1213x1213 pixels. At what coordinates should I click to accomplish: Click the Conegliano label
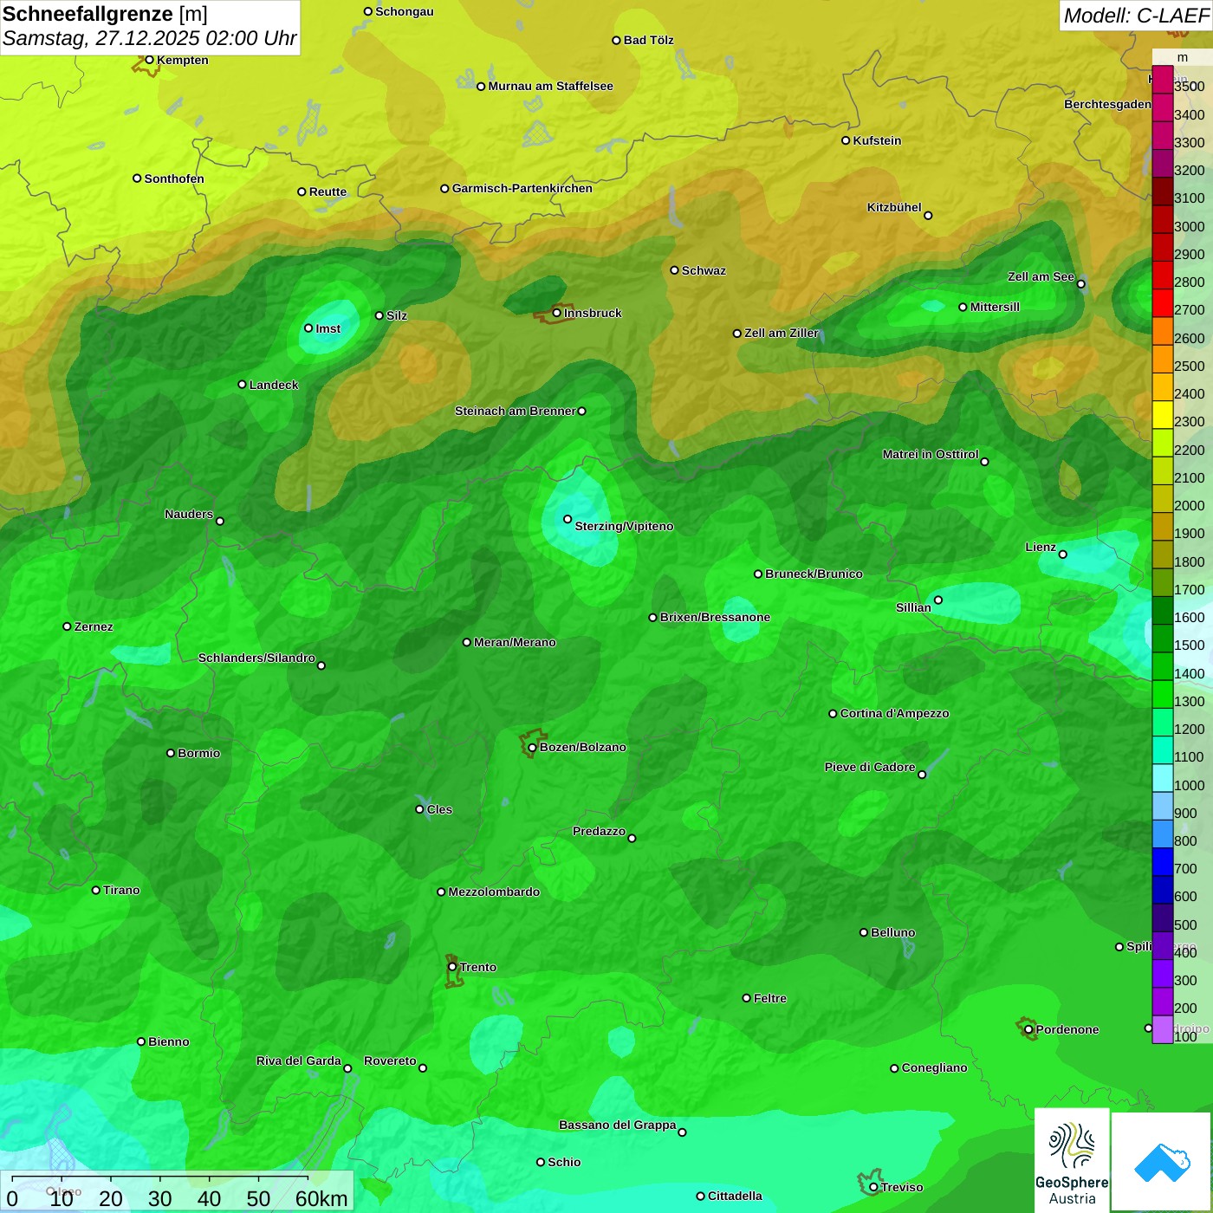coord(934,1067)
